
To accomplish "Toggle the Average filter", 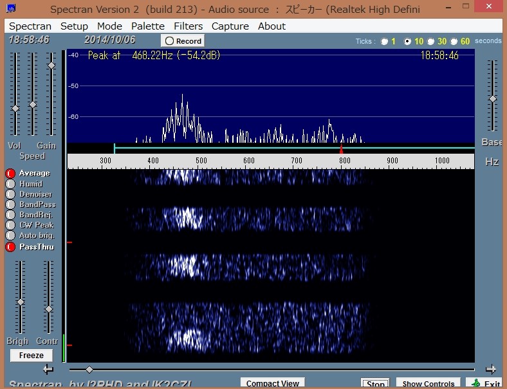I will click(x=10, y=174).
